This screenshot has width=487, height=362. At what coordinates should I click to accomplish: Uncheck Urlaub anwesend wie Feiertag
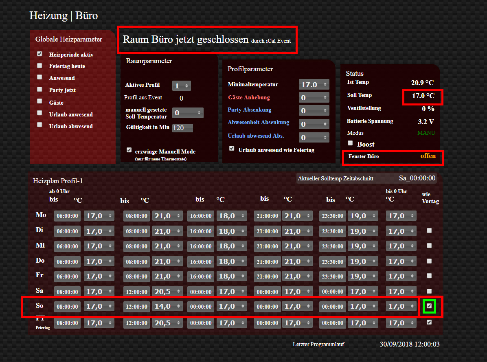pos(232,148)
